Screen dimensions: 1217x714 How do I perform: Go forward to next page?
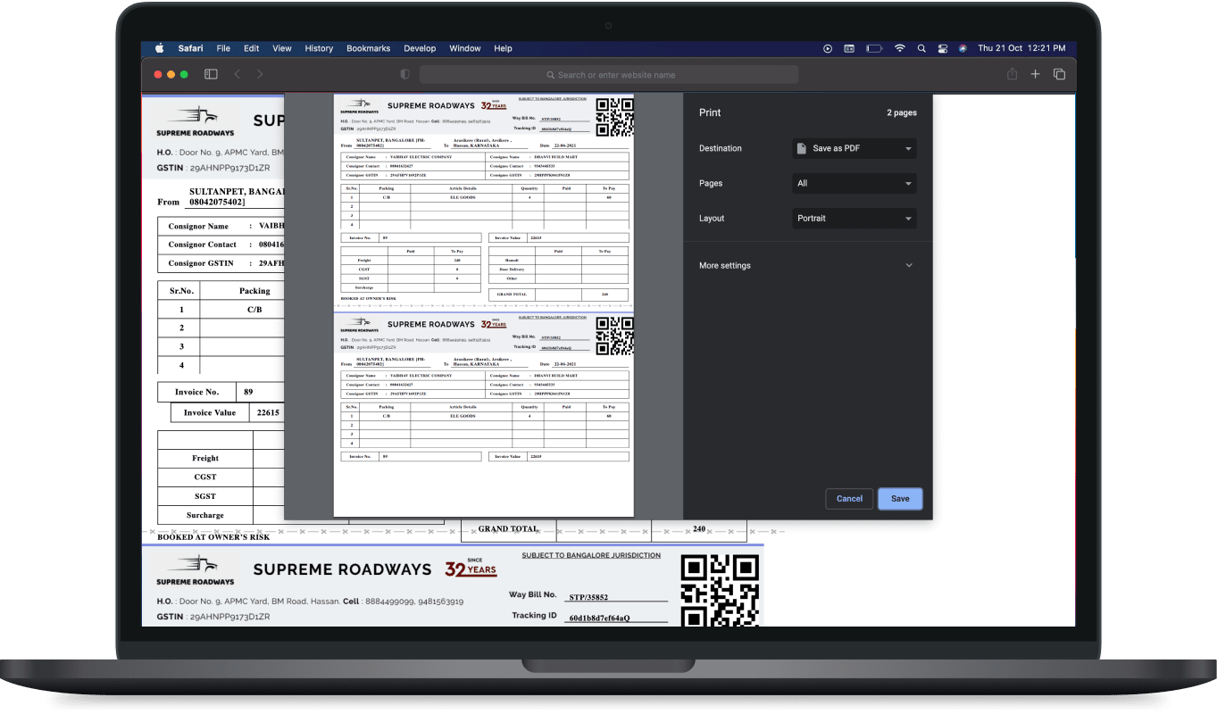(260, 74)
